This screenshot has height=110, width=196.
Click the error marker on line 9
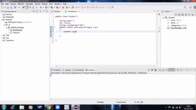(x=51, y=32)
